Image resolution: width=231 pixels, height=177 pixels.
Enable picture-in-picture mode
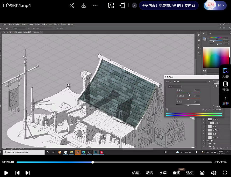[111, 5]
